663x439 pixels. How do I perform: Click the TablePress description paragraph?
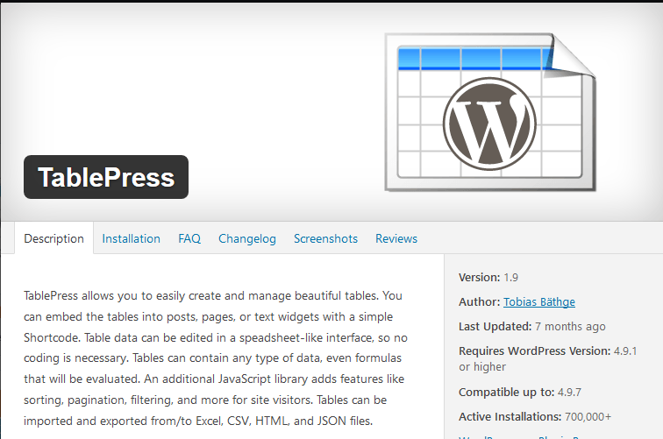pos(216,358)
